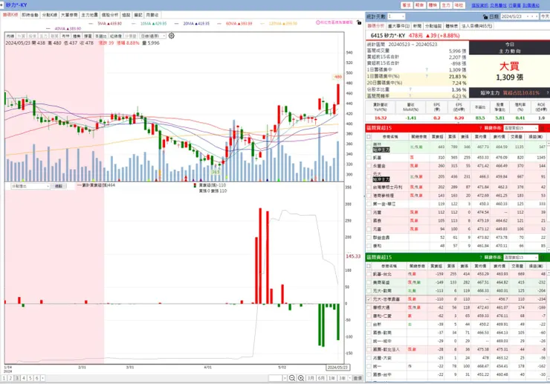Open the 法人目標(465元) tab
Screen dimensions: 550x384
click(x=476, y=26)
